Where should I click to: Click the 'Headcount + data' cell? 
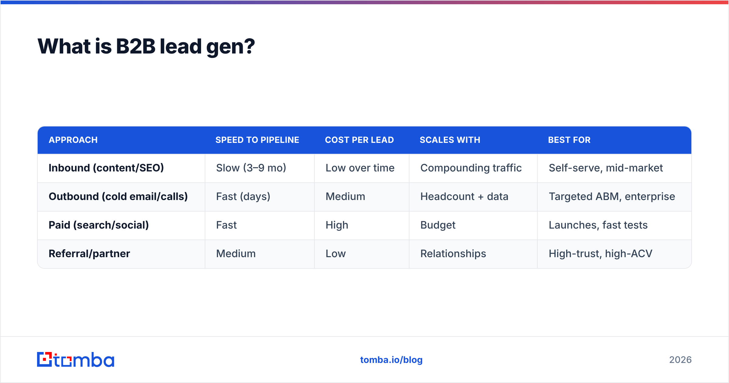pos(473,197)
